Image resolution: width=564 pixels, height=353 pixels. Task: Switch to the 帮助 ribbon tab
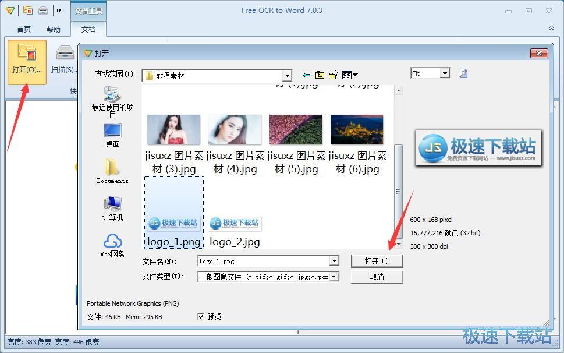(53, 29)
